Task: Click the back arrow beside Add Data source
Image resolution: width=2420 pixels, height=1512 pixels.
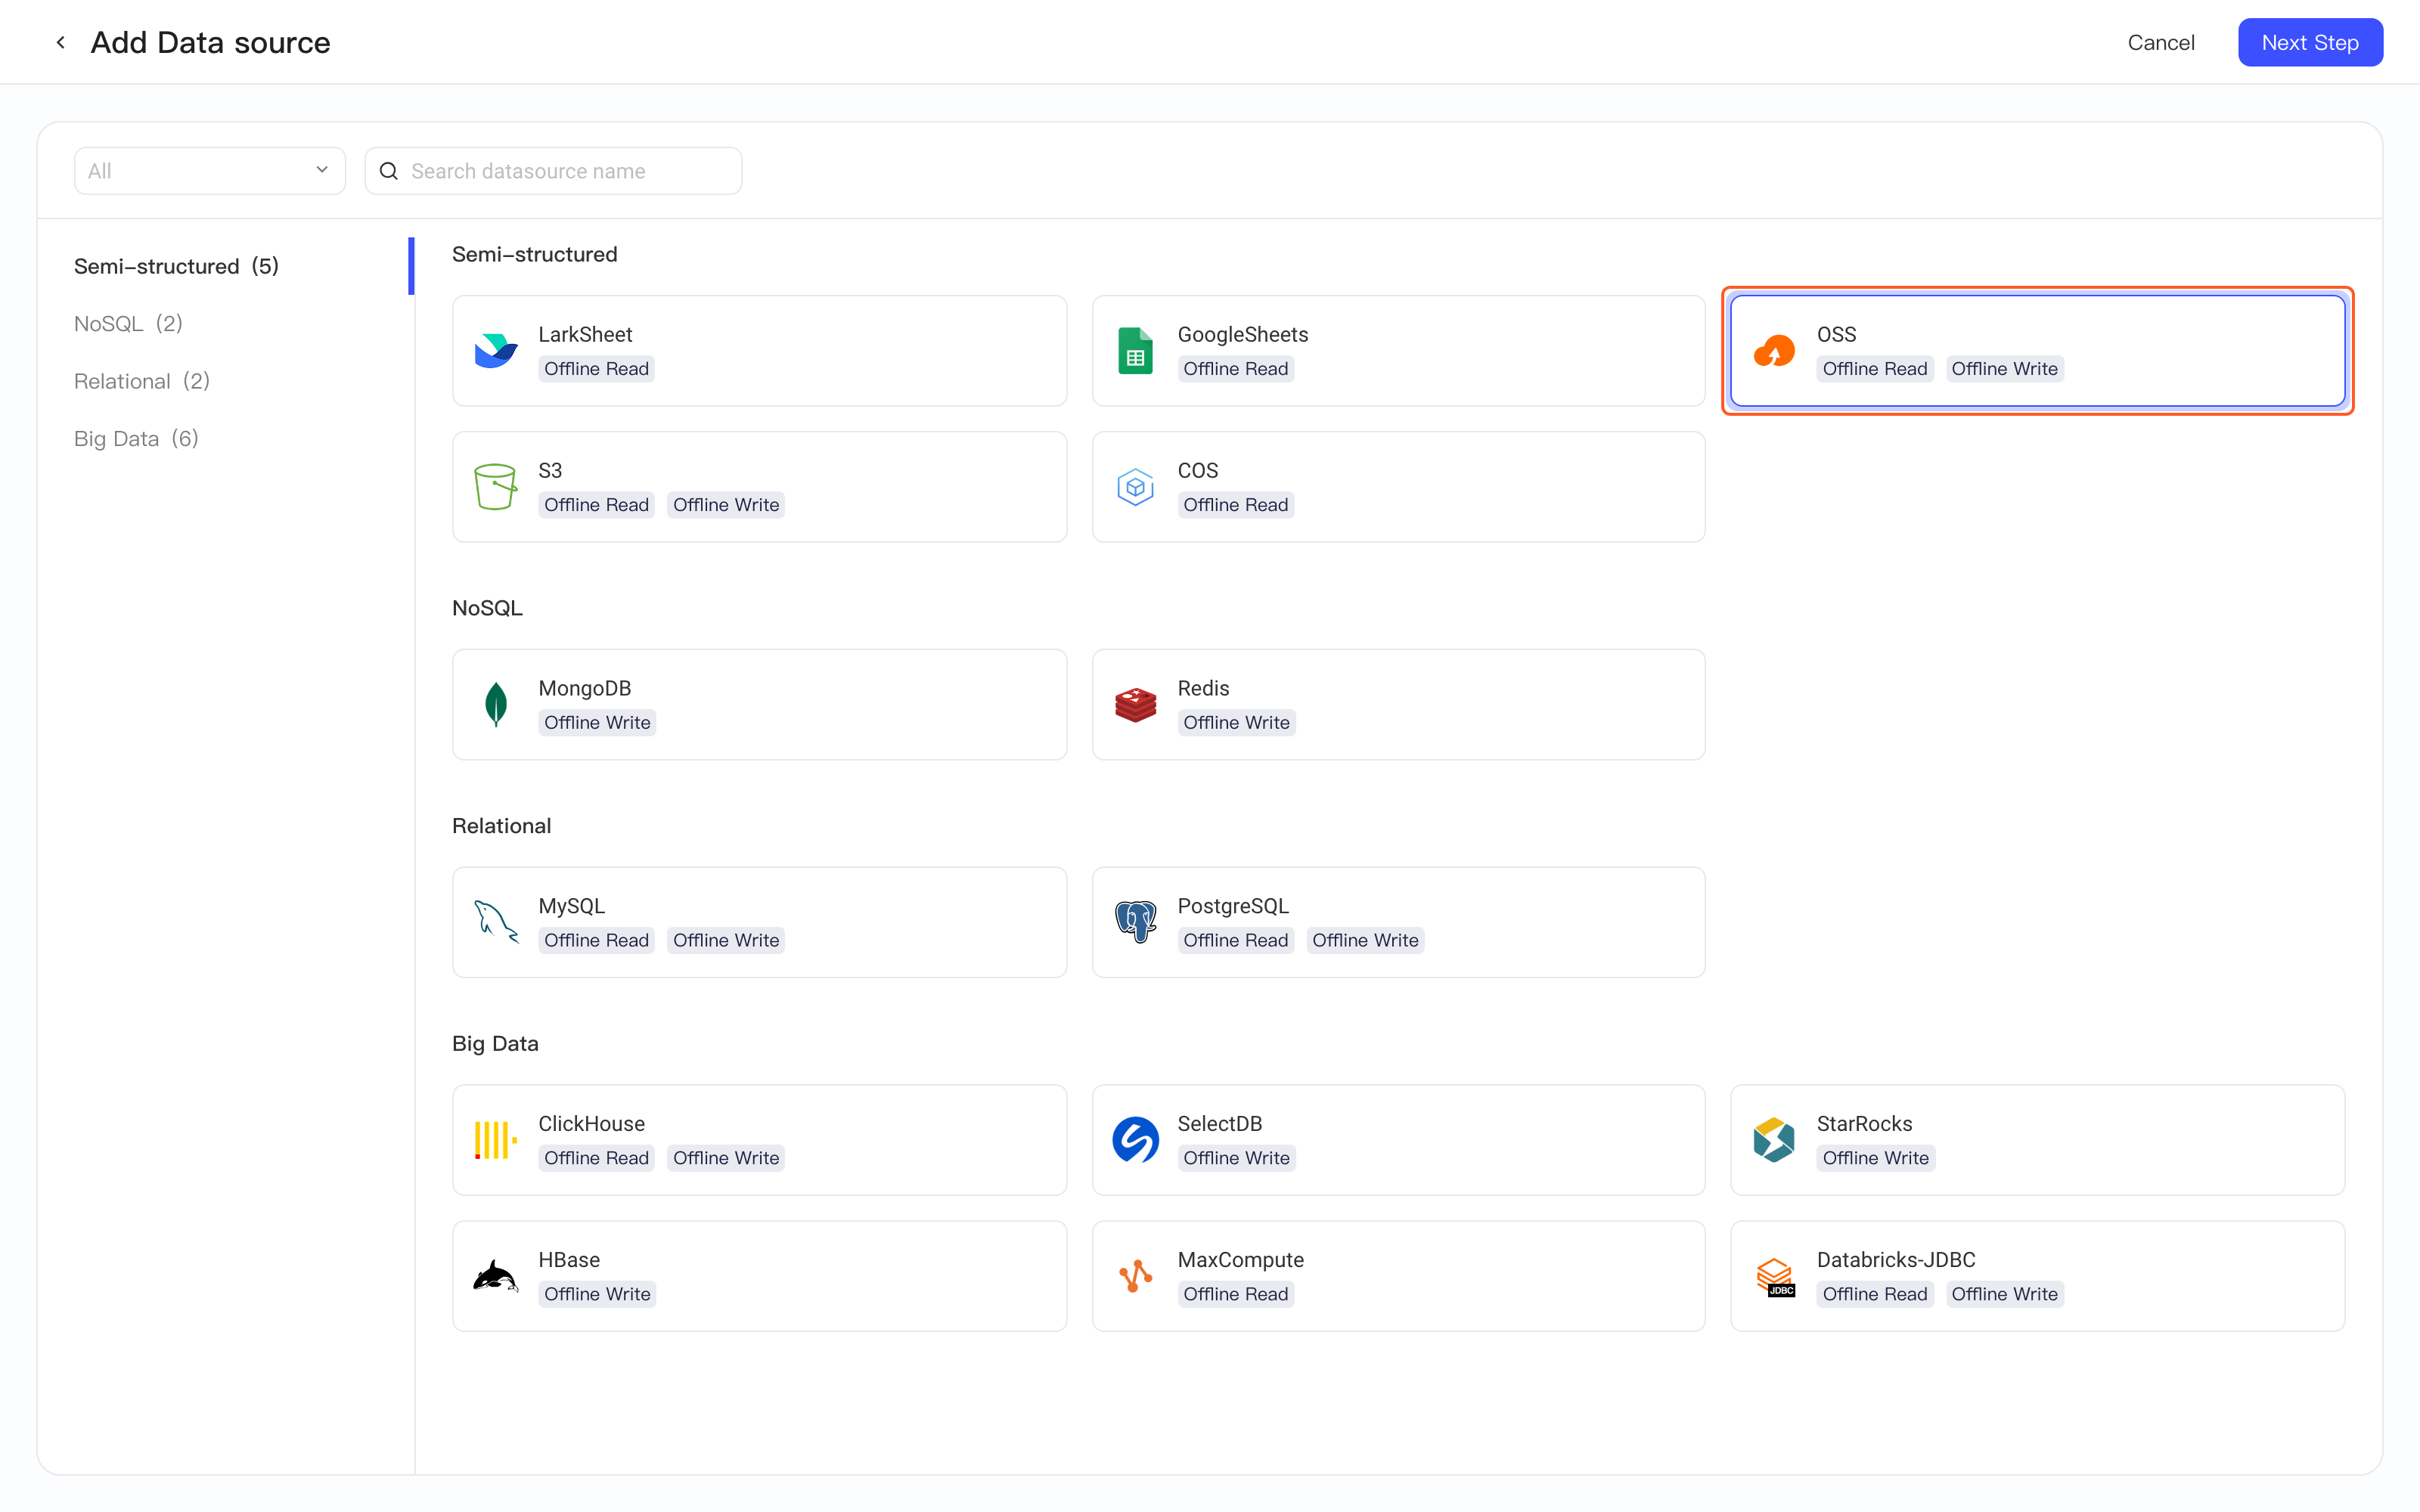Action: tap(61, 42)
